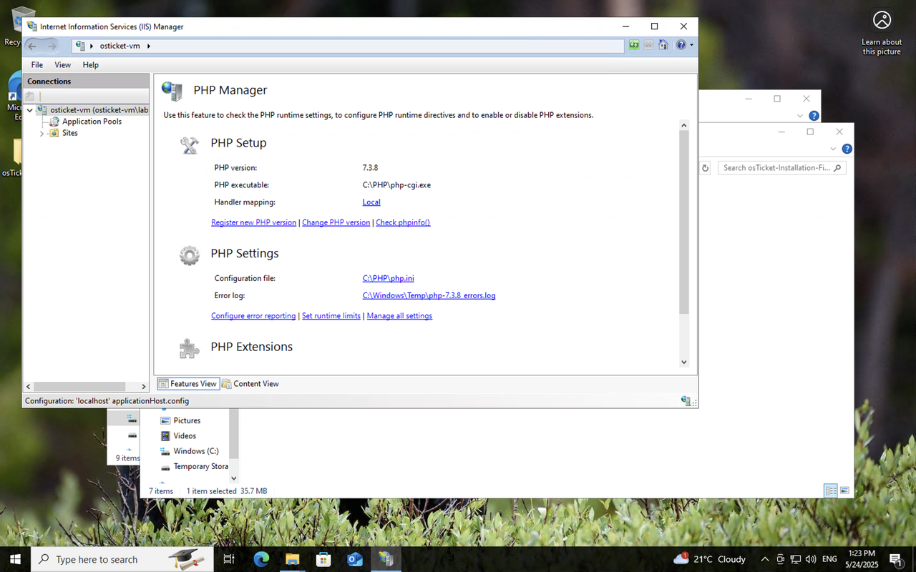Screen dimensions: 916x572
Task: Click the PHP Manager vertical scrollbar thumb
Action: [683, 222]
